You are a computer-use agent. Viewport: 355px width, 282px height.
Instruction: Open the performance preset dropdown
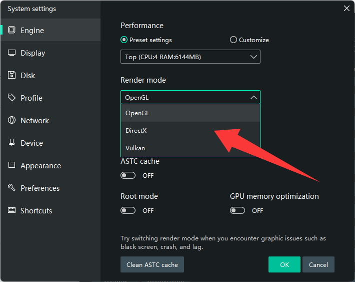[190, 57]
